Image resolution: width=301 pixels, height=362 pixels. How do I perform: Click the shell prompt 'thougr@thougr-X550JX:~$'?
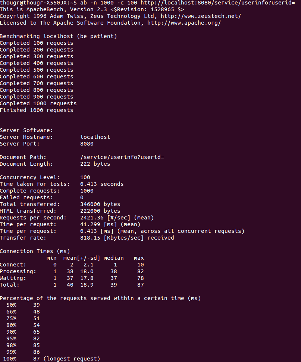tap(38, 3)
